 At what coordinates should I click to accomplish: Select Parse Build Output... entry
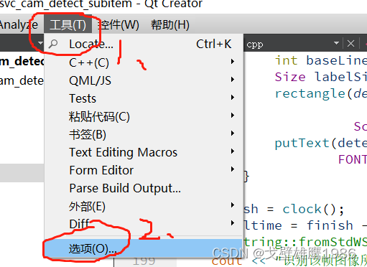click(144, 188)
